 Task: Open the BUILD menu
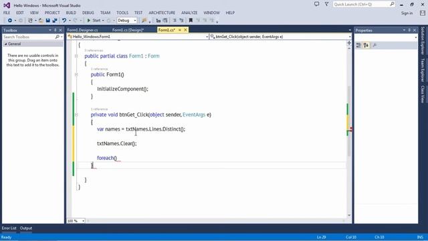pyautogui.click(x=71, y=13)
